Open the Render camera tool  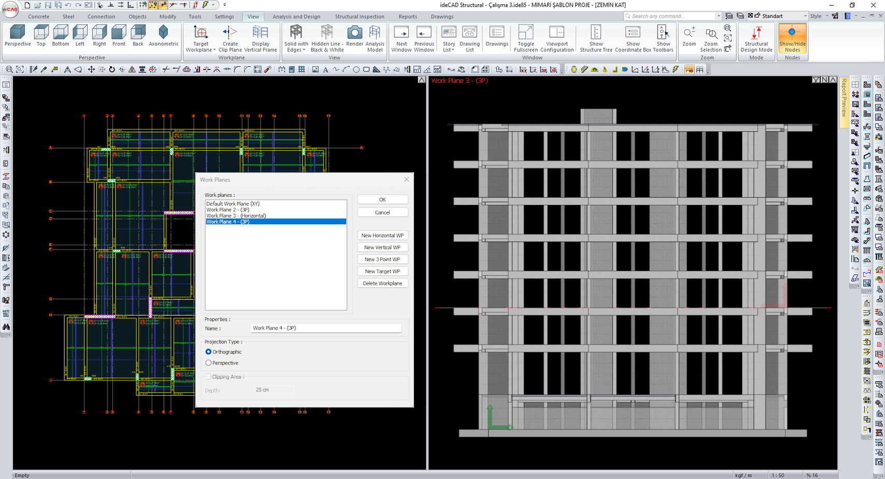[354, 33]
